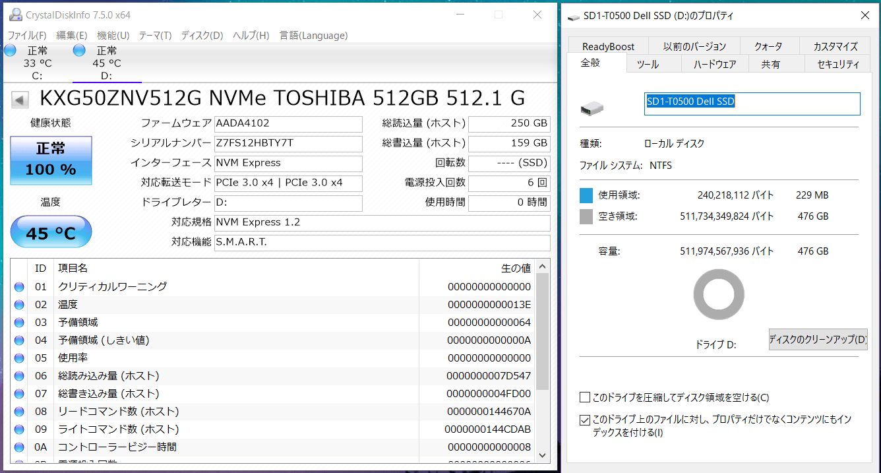Click the free space gray color swatch

tap(586, 216)
